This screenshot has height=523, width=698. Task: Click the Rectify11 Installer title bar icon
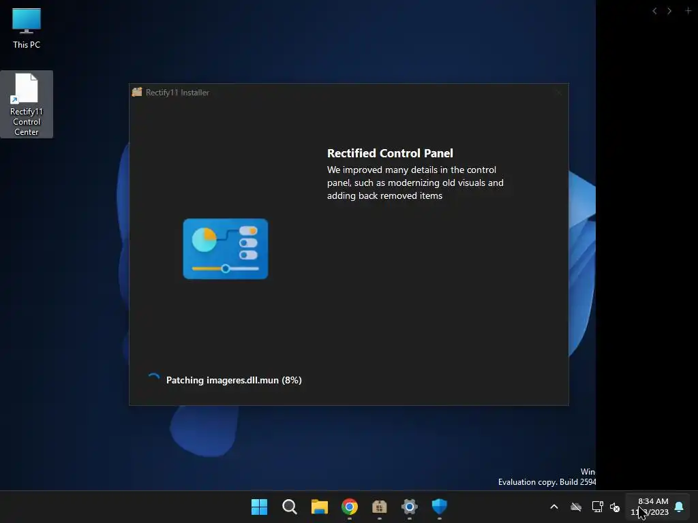tap(137, 92)
